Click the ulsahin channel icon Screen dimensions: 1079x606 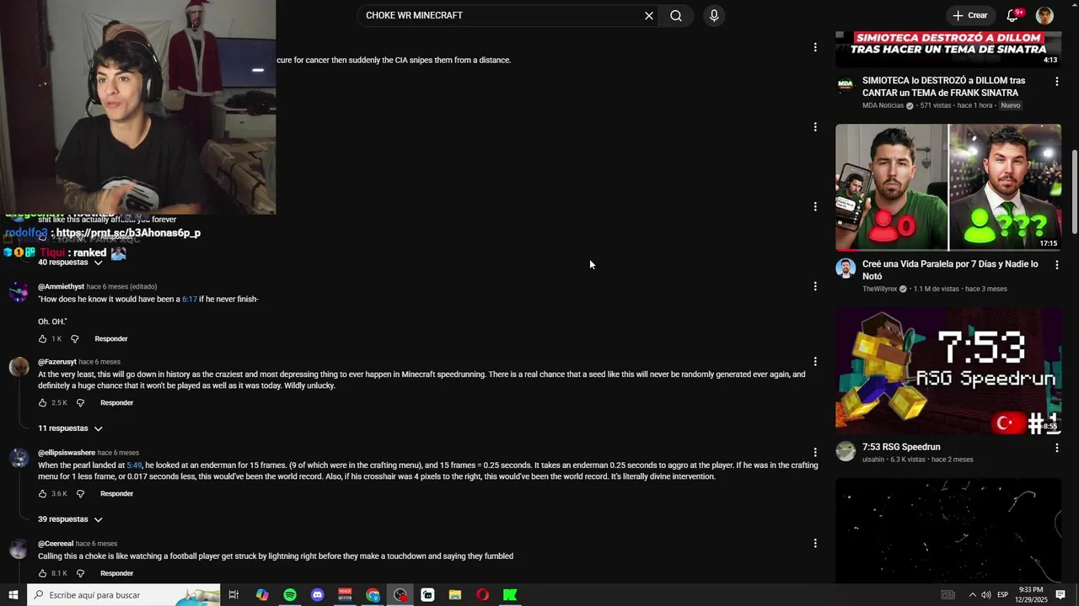click(845, 451)
